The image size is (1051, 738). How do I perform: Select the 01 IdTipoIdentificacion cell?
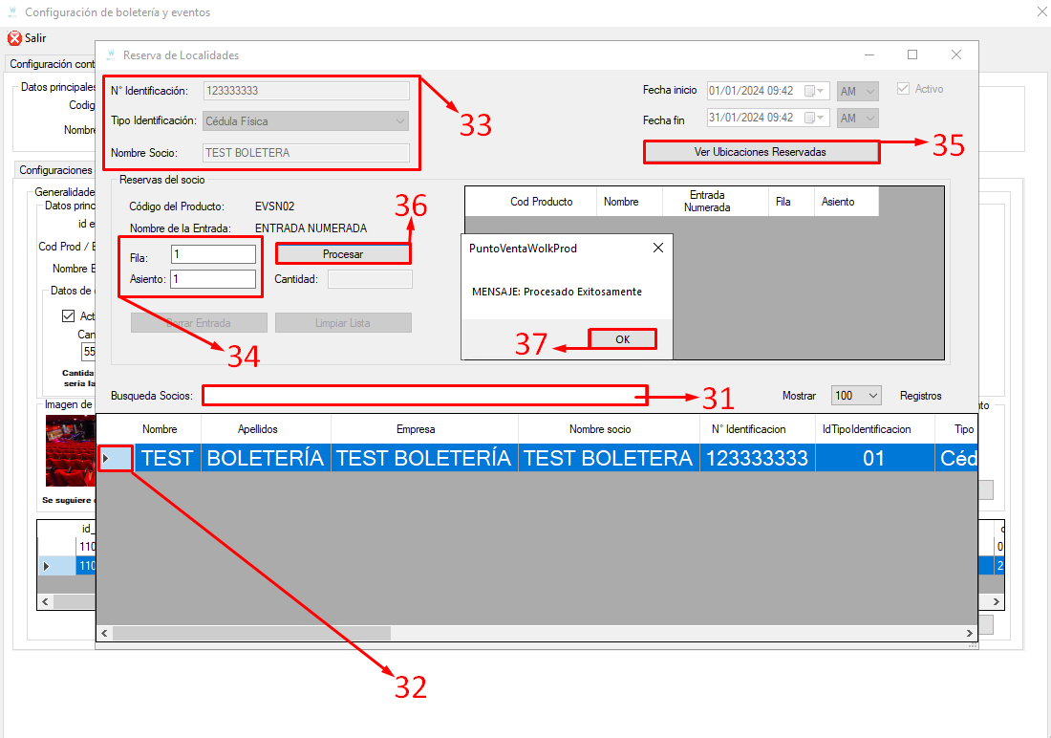pos(874,458)
